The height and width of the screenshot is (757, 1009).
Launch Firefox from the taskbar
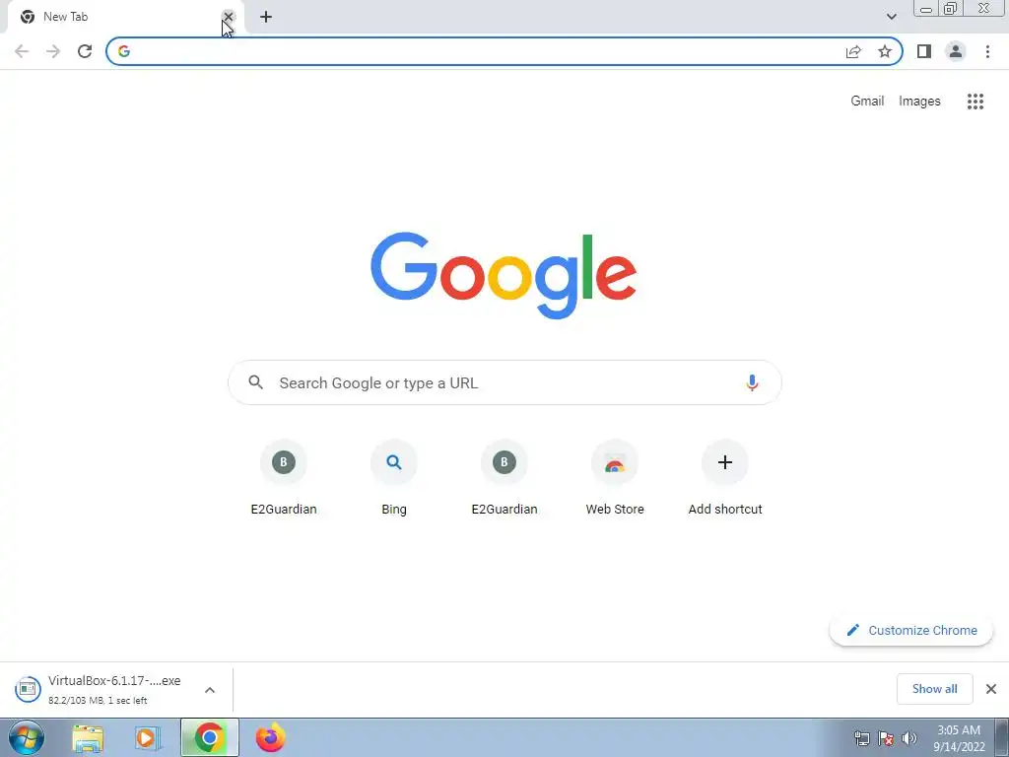pos(270,737)
